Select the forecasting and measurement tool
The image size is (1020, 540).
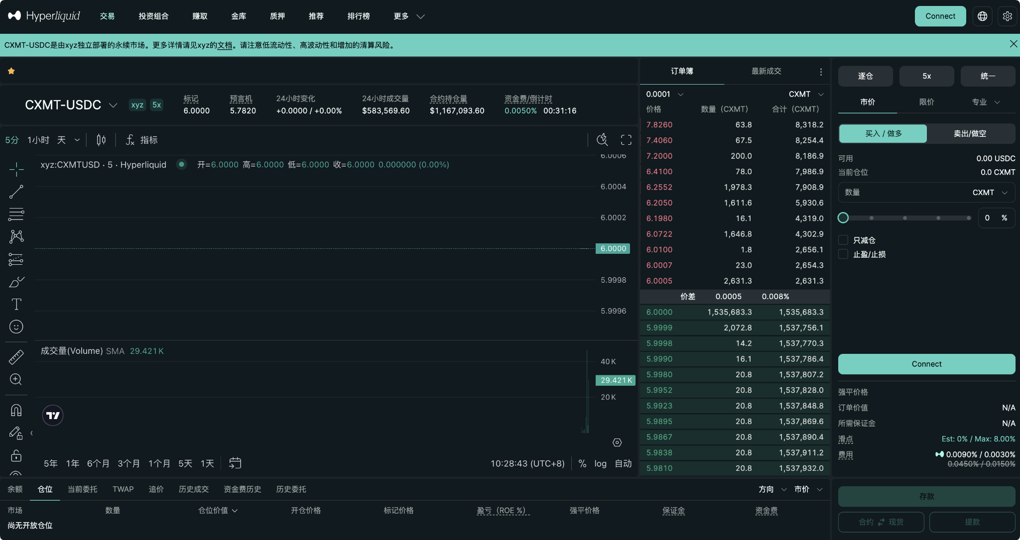tap(16, 259)
